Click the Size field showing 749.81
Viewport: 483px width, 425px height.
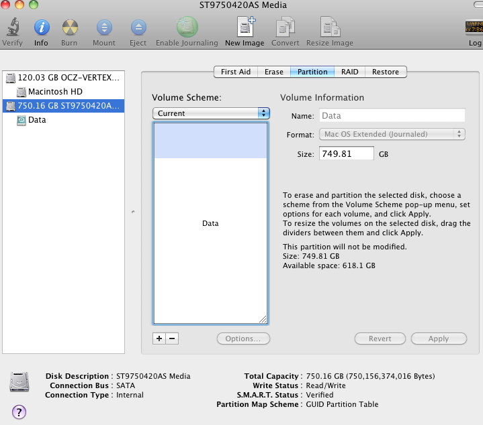(347, 154)
